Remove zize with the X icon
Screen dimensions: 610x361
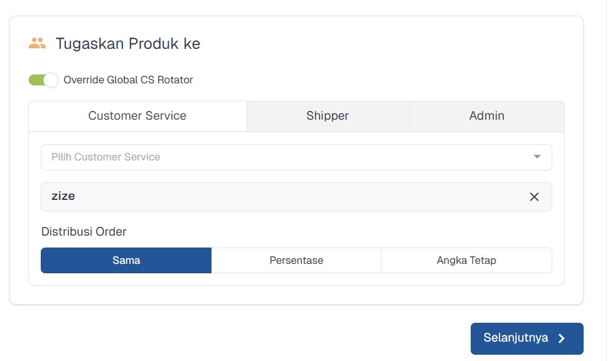tap(534, 197)
